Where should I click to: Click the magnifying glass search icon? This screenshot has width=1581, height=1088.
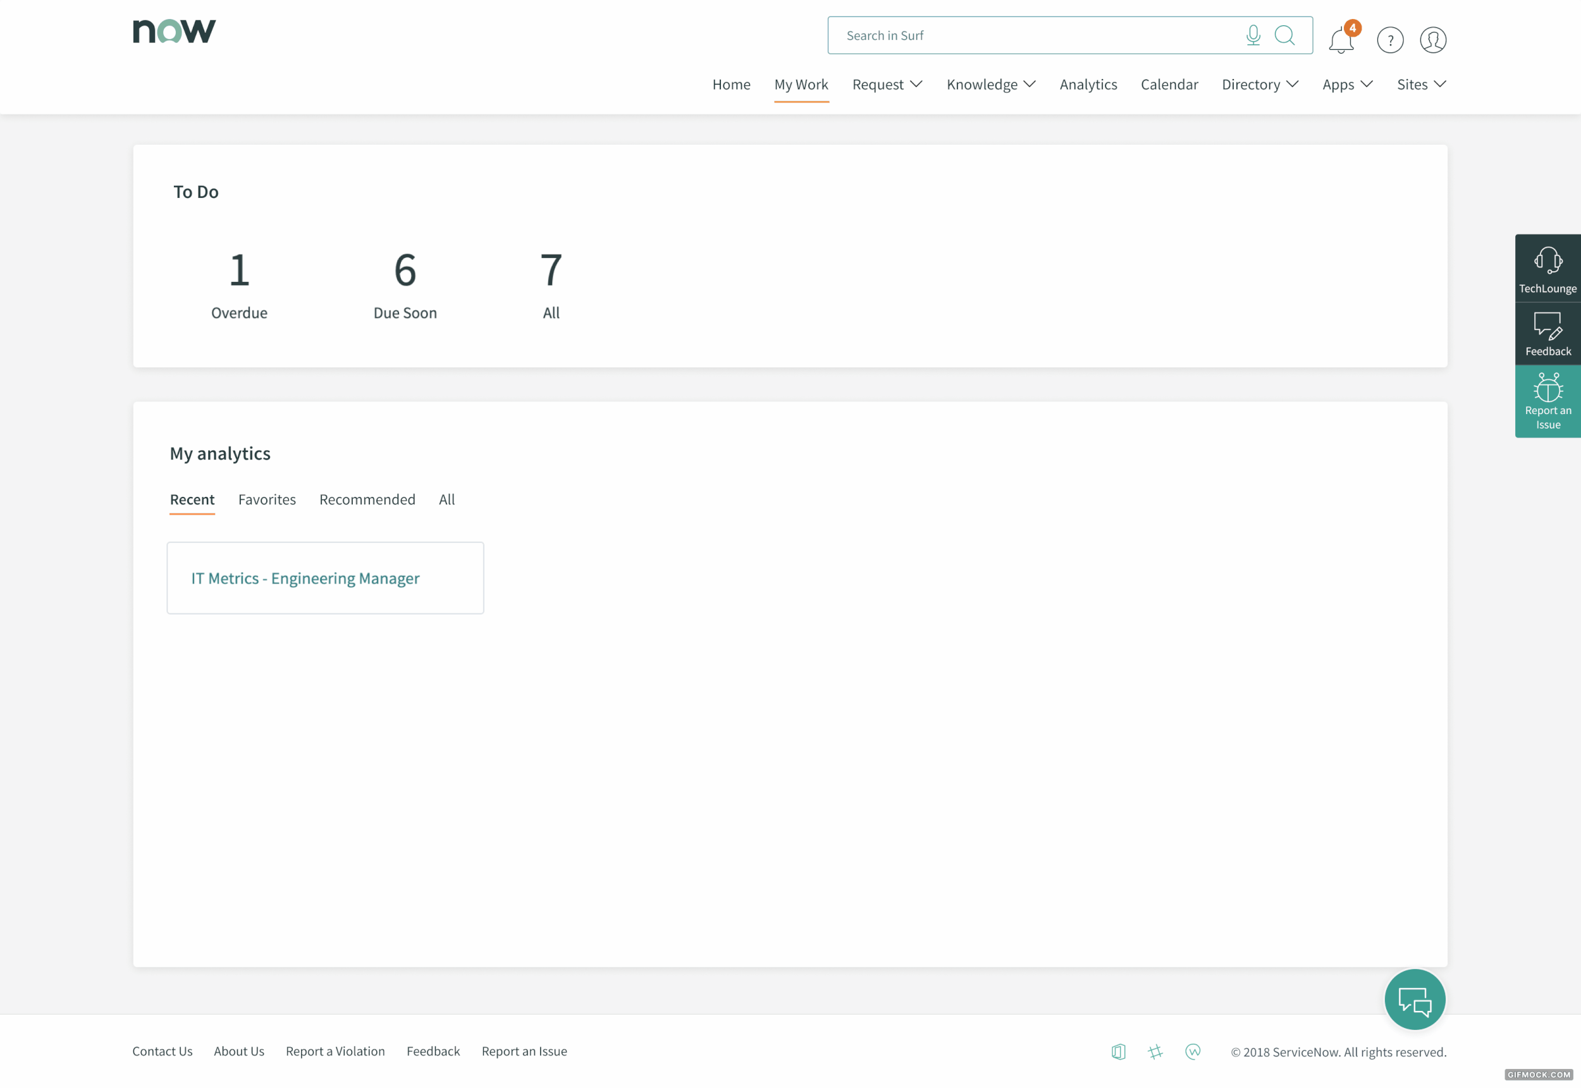pos(1284,35)
